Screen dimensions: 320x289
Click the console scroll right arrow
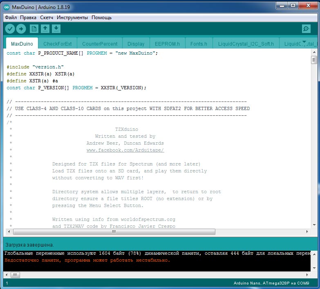(x=307, y=275)
